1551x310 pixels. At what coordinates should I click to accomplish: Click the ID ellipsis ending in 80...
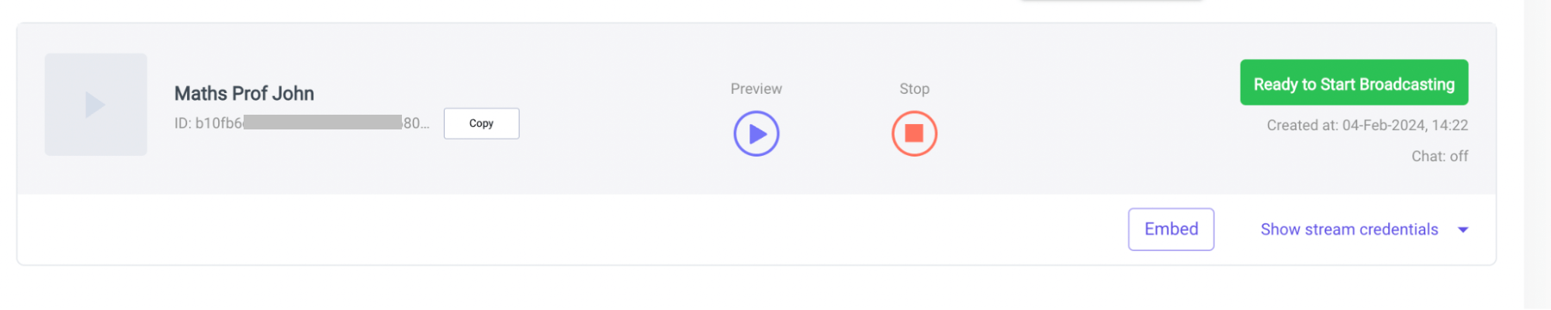(x=416, y=123)
